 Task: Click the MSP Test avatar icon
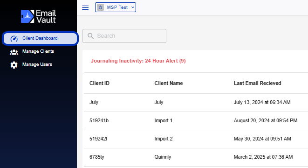pos(100,7)
